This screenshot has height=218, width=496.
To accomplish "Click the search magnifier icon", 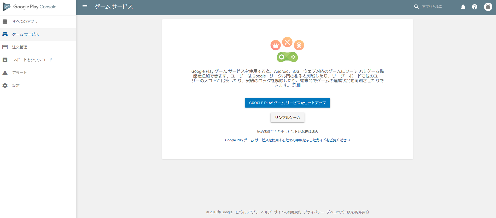I will (417, 7).
